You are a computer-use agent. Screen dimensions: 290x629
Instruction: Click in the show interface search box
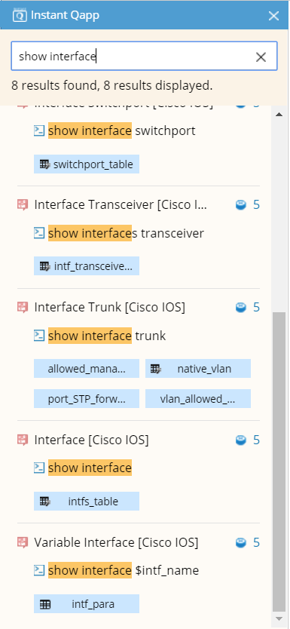(132, 57)
